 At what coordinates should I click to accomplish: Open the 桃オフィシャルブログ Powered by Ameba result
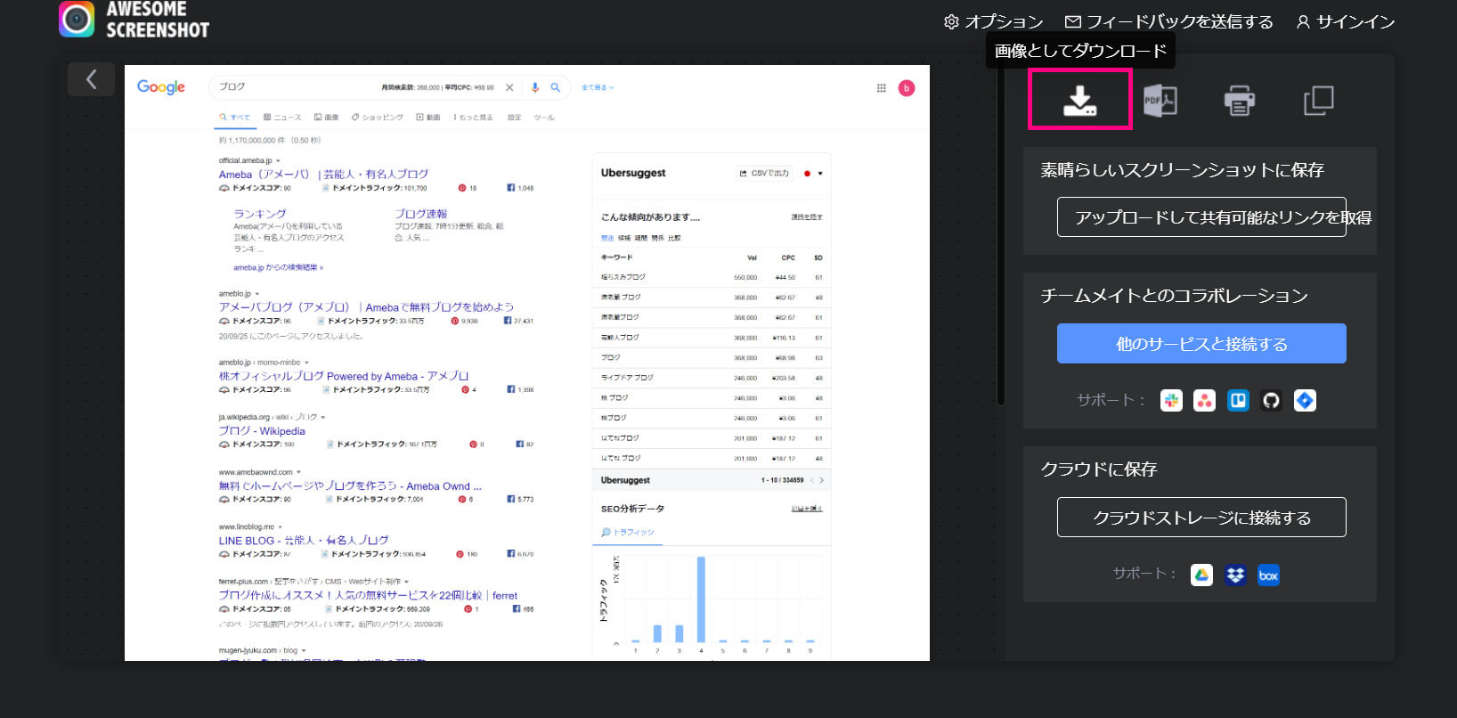tap(344, 377)
